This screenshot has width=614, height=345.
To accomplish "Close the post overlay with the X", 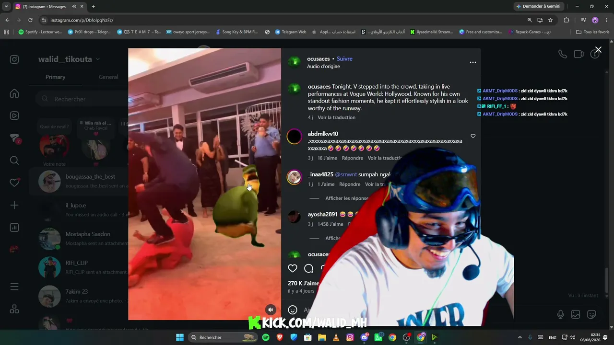I will [x=598, y=50].
